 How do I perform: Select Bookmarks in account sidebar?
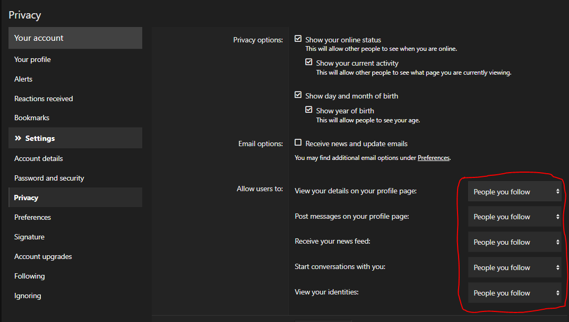pyautogui.click(x=32, y=118)
